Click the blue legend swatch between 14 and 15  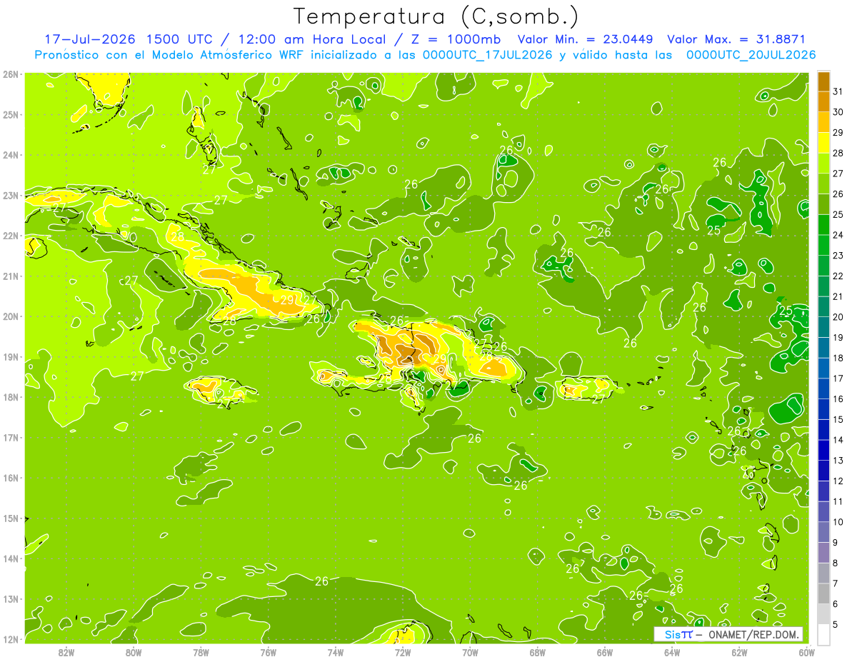click(x=824, y=428)
